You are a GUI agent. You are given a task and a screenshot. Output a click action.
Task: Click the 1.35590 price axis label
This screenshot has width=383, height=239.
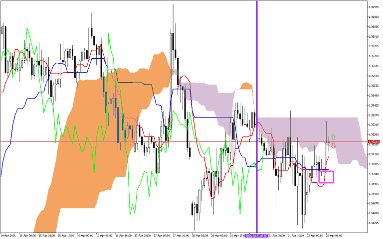[x=374, y=76]
